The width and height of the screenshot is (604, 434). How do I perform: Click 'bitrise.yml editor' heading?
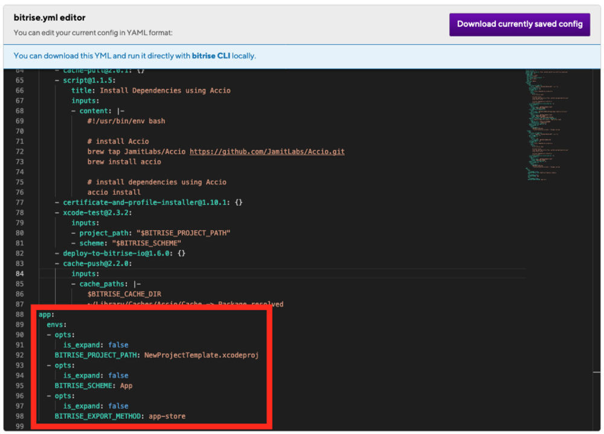[50, 18]
